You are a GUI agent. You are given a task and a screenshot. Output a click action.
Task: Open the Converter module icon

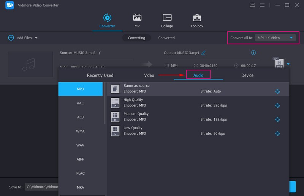[x=107, y=18]
